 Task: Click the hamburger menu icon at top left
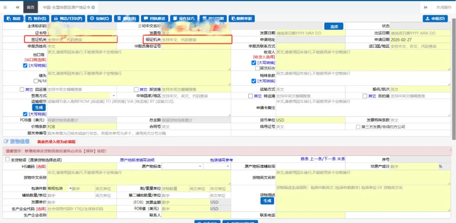(x=5, y=8)
